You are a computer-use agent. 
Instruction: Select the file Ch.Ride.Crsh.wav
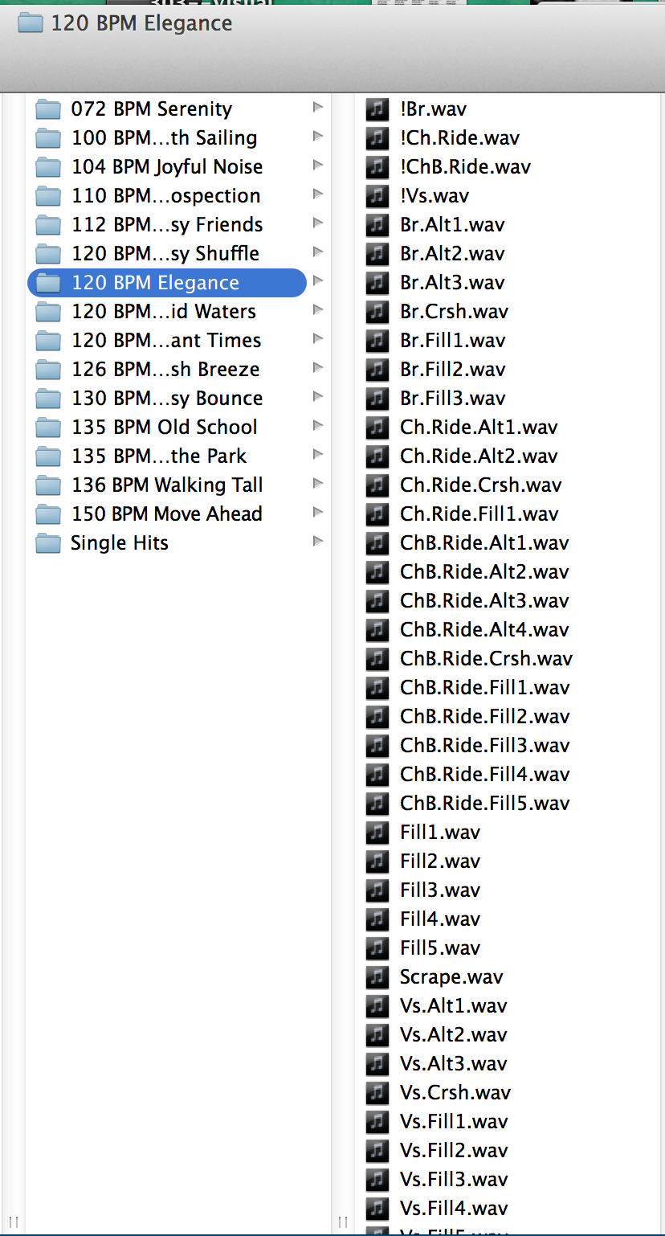point(480,485)
